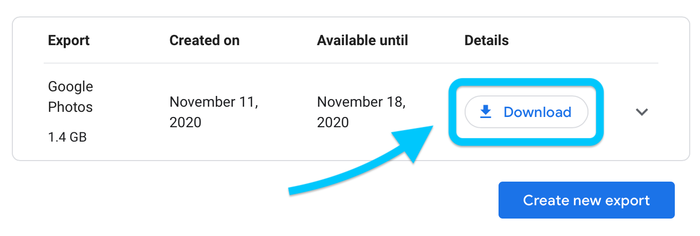Click the divider line below the headers

pos(351,63)
